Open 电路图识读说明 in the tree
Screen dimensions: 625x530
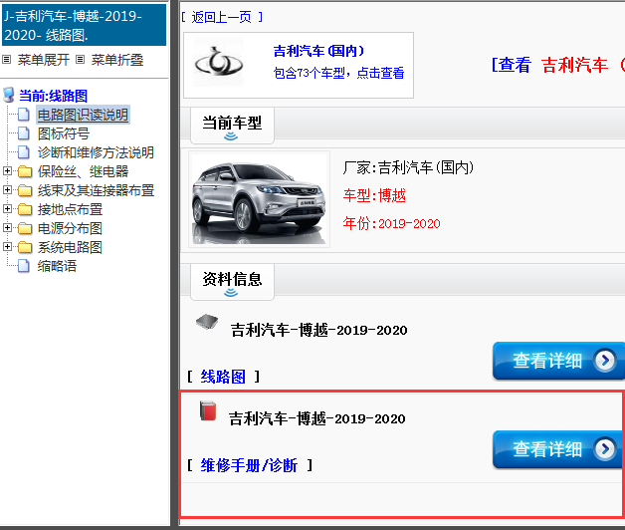83,115
